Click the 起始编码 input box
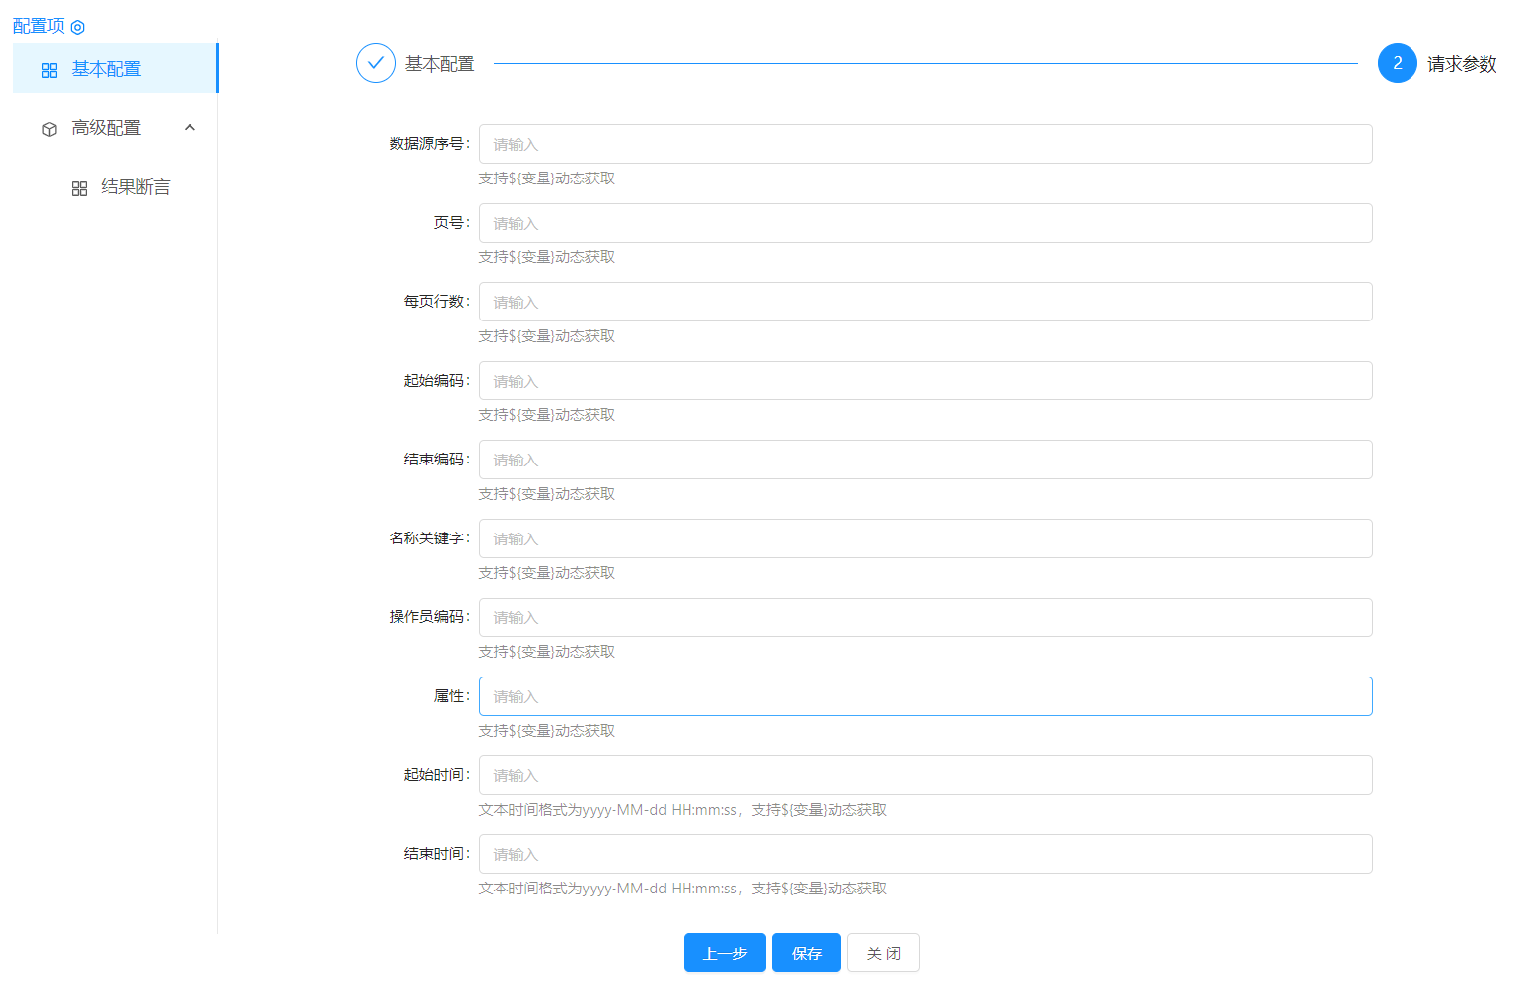1520x997 pixels. [x=925, y=381]
